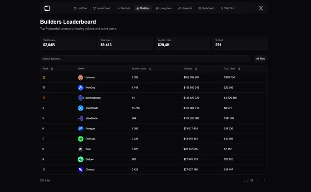The height and width of the screenshot is (192, 311).
Task: Open the Ecosystem tab
Action: pos(164,8)
